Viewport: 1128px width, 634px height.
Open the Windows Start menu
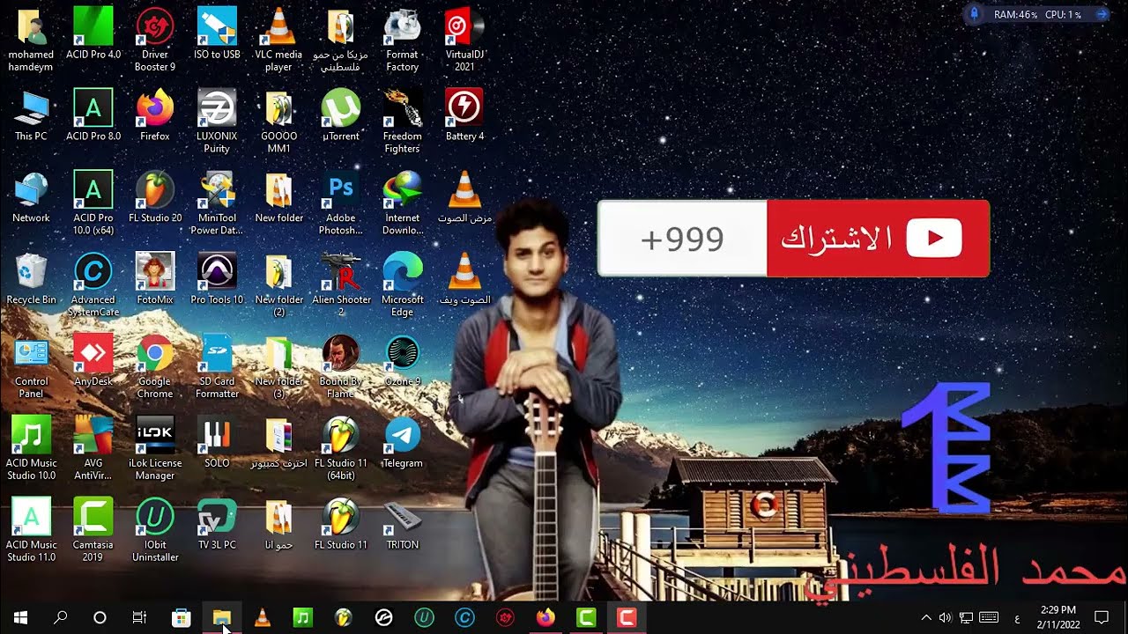20,618
